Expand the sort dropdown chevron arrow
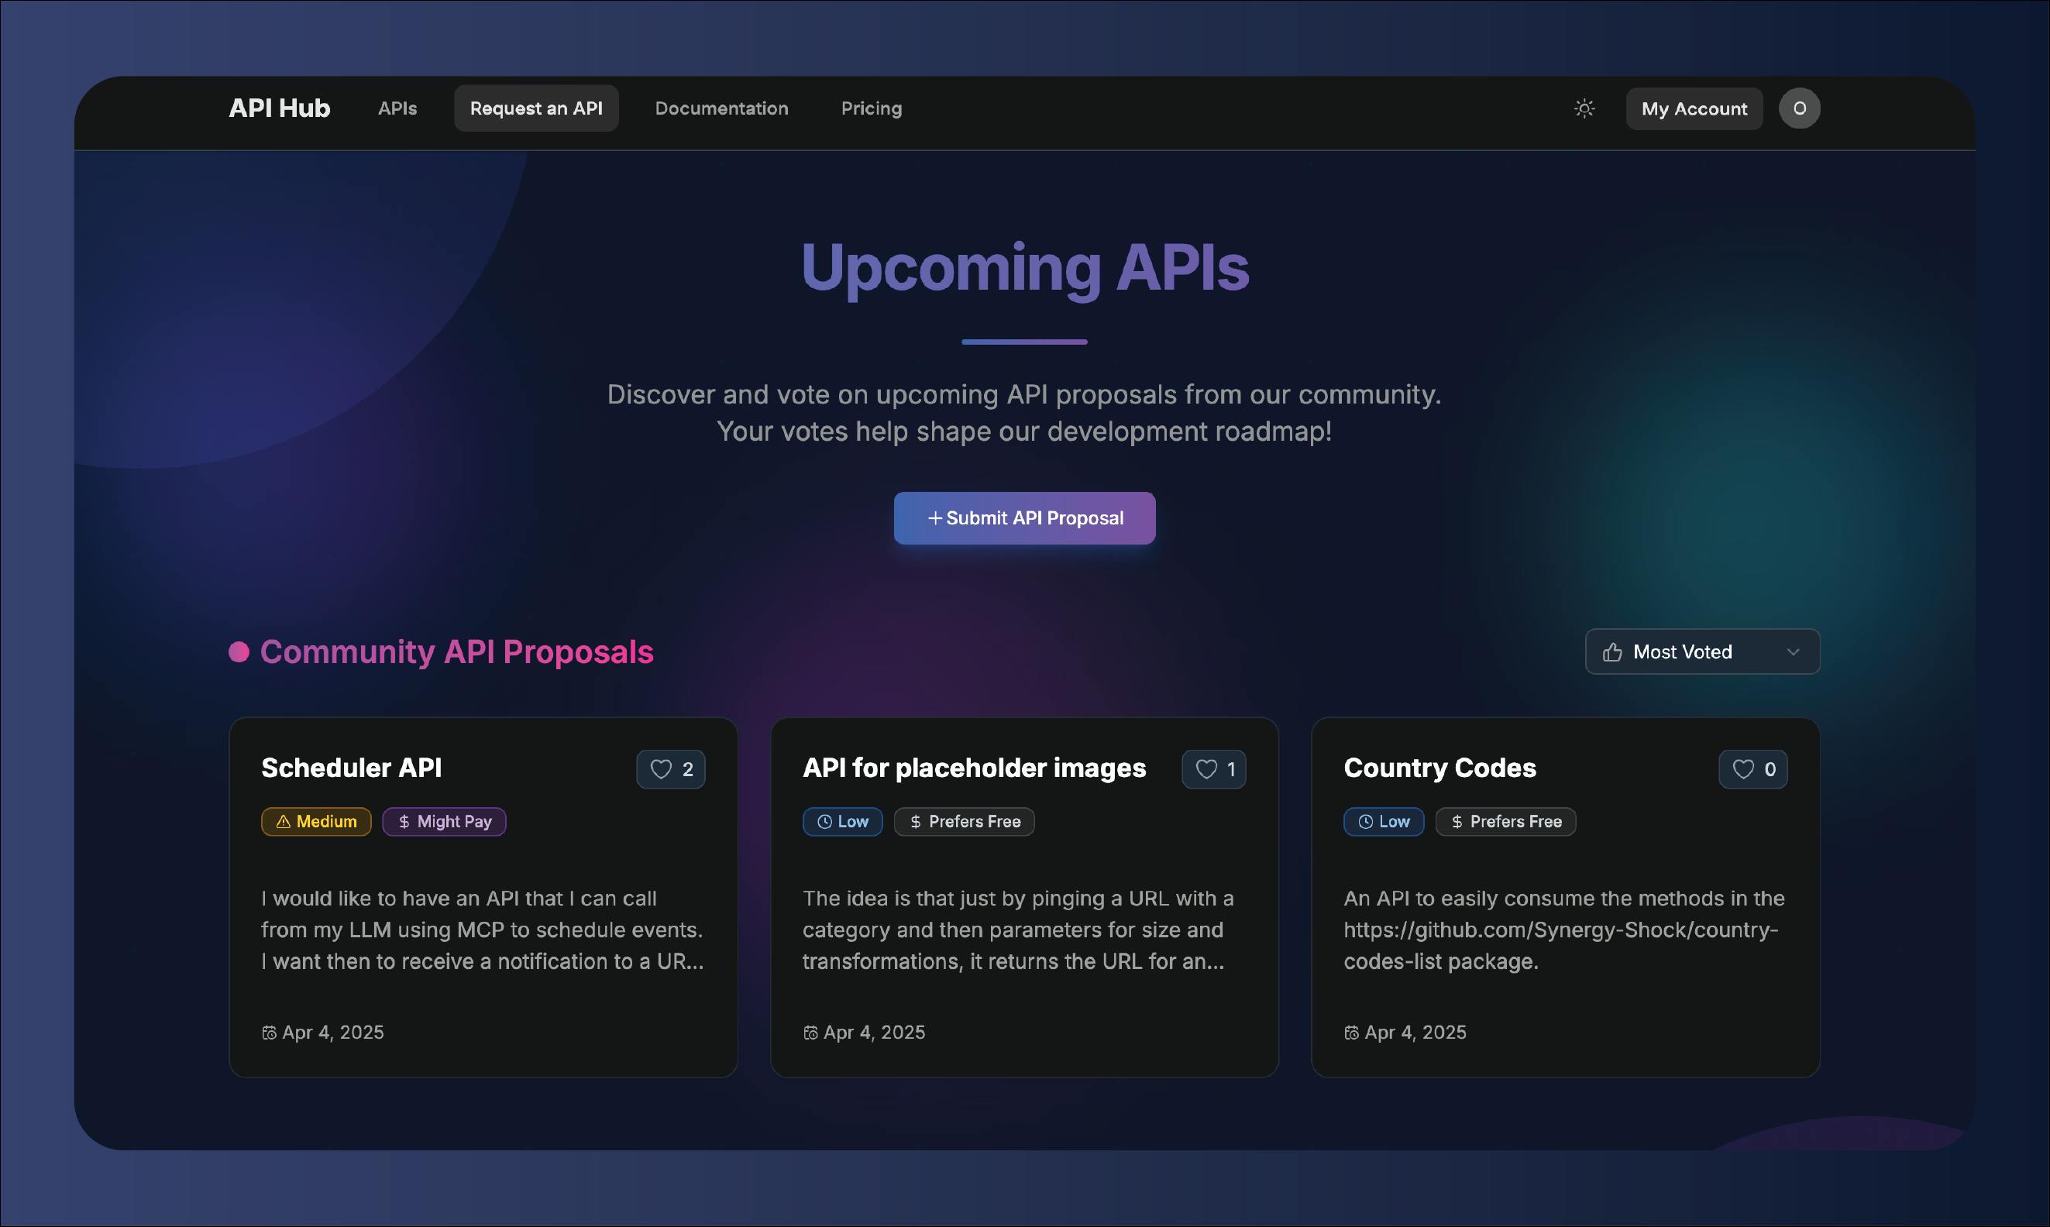This screenshot has width=2050, height=1227. pos(1793,652)
